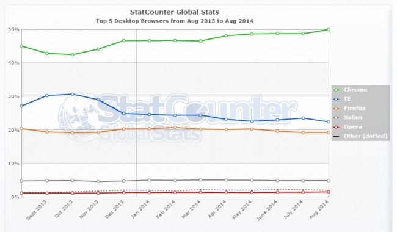
Task: Click the Opera legend marker icon
Action: [x=337, y=127]
